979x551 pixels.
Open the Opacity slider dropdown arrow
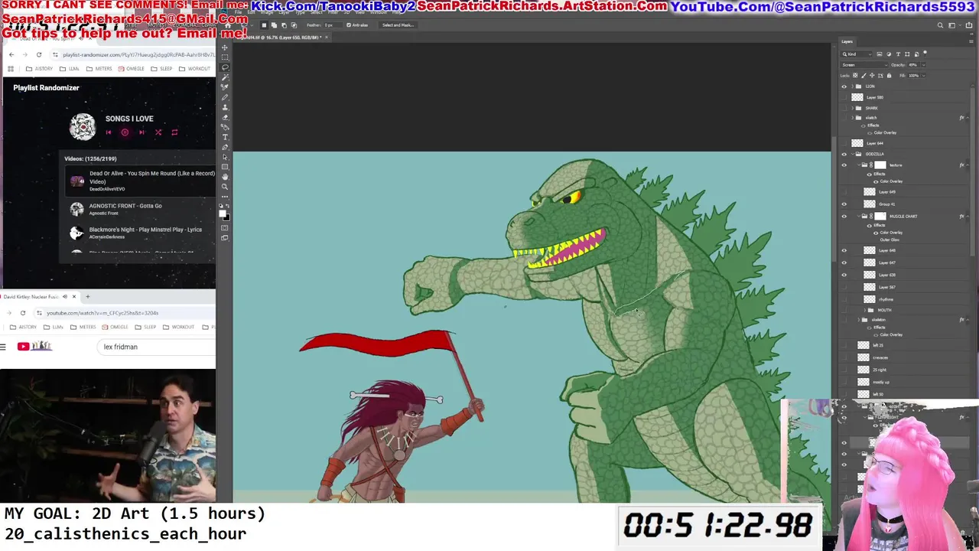(x=924, y=65)
